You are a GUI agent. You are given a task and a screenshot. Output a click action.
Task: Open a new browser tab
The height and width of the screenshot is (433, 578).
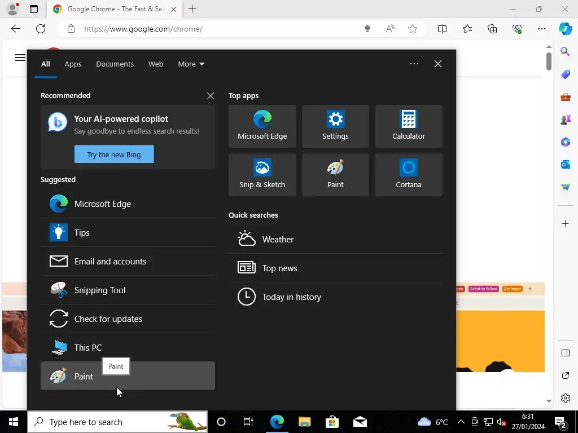192,9
